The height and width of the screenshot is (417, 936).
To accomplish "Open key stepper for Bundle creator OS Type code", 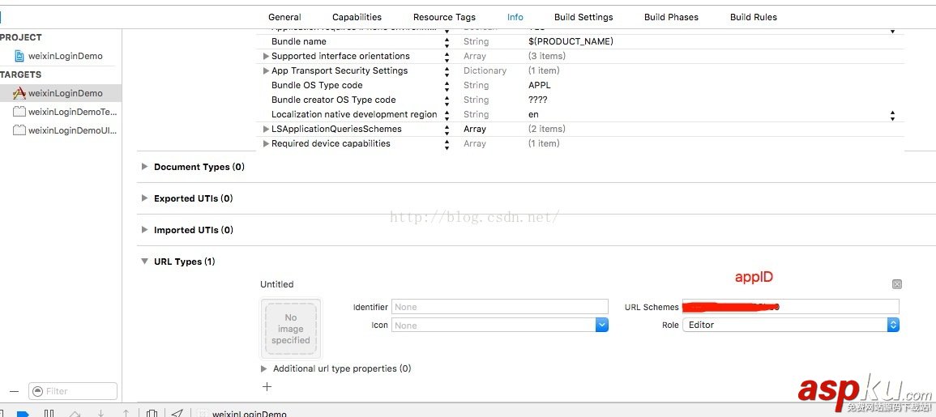I will coord(447,100).
